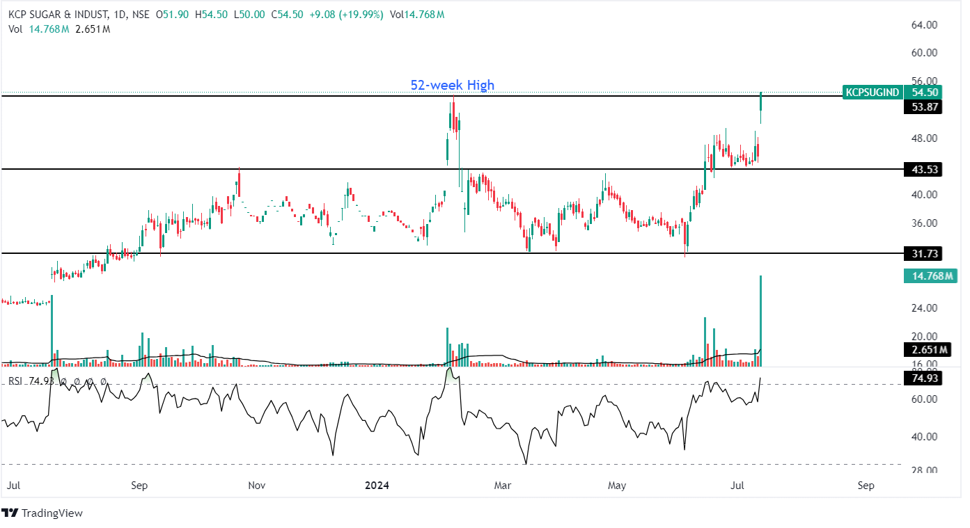The height and width of the screenshot is (528, 970).
Task: Select the Vol indicator legend in header
Action: (15, 29)
